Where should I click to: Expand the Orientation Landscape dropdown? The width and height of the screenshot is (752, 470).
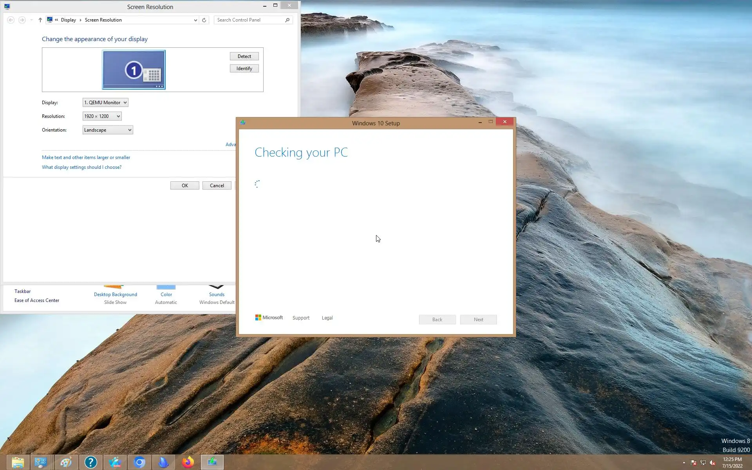coord(108,130)
